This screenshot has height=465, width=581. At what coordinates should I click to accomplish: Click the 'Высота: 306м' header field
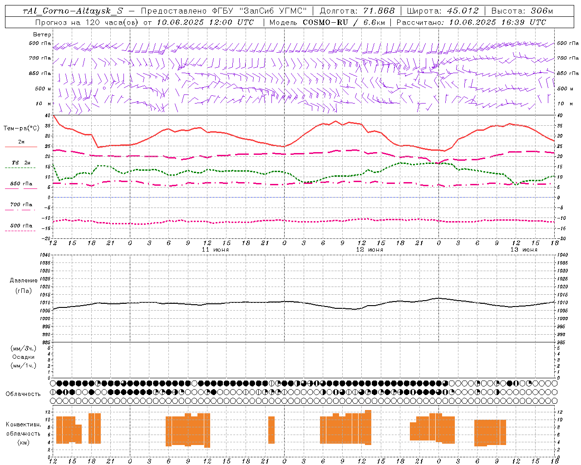tap(522, 11)
